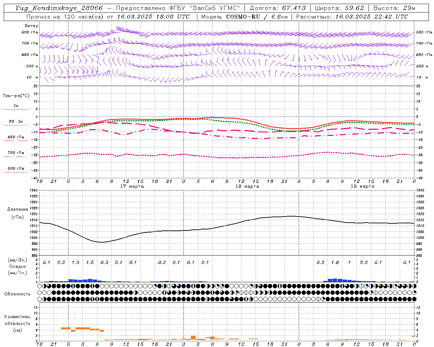Click the Осадки precipitation label
434x347 pixels.
point(18,266)
